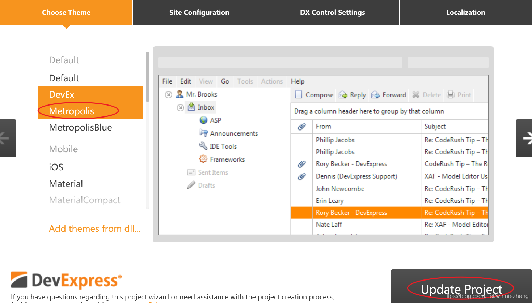Image resolution: width=532 pixels, height=303 pixels.
Task: Click Add themes from dll link
Action: tap(95, 229)
